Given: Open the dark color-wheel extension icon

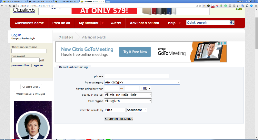Looking at the screenshot, I should tap(208, 6).
